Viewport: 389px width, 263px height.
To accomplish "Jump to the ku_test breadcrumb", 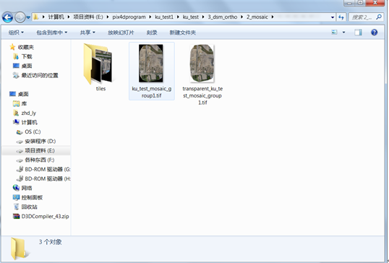I will 191,17.
